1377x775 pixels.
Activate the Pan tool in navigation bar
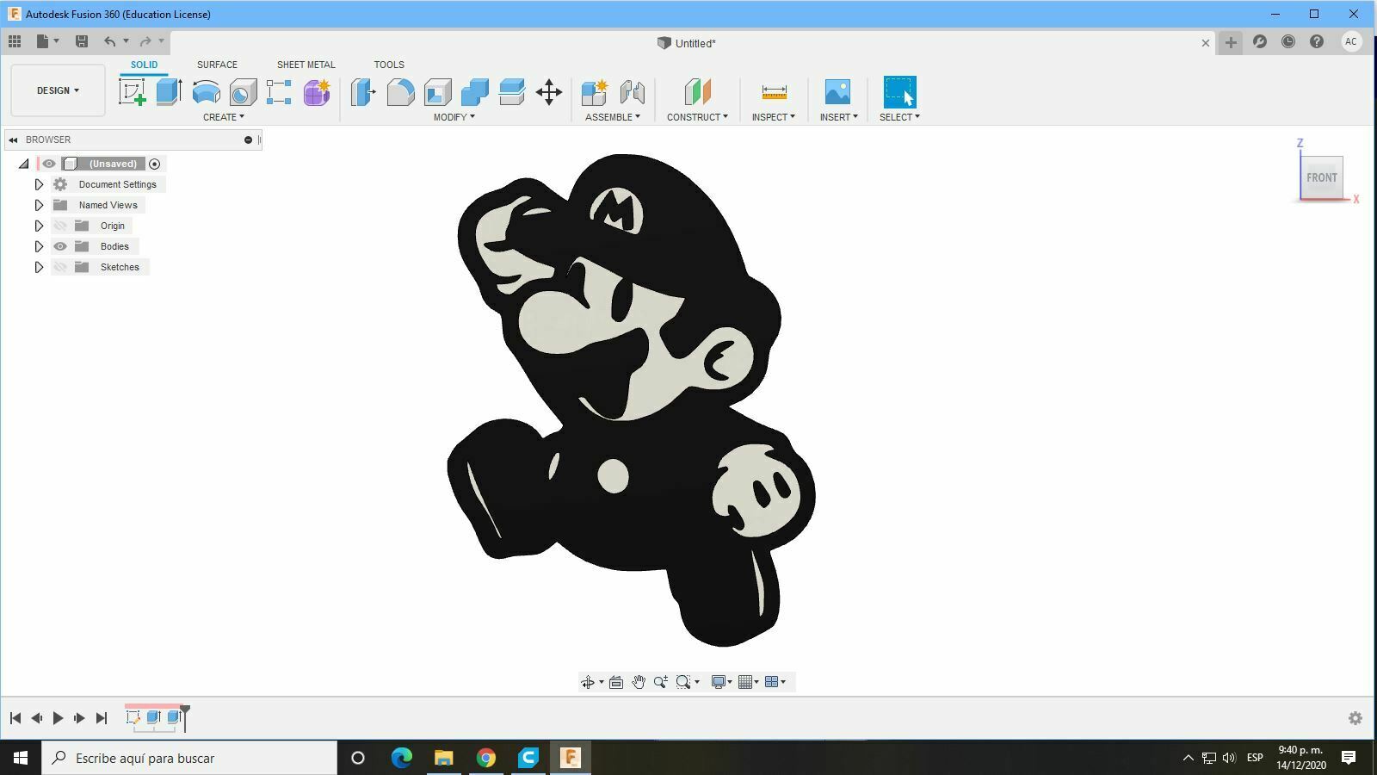tap(639, 681)
